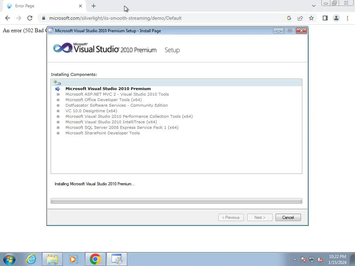Click pending icon beside SharePoint Developer Tools

[x=58, y=133]
